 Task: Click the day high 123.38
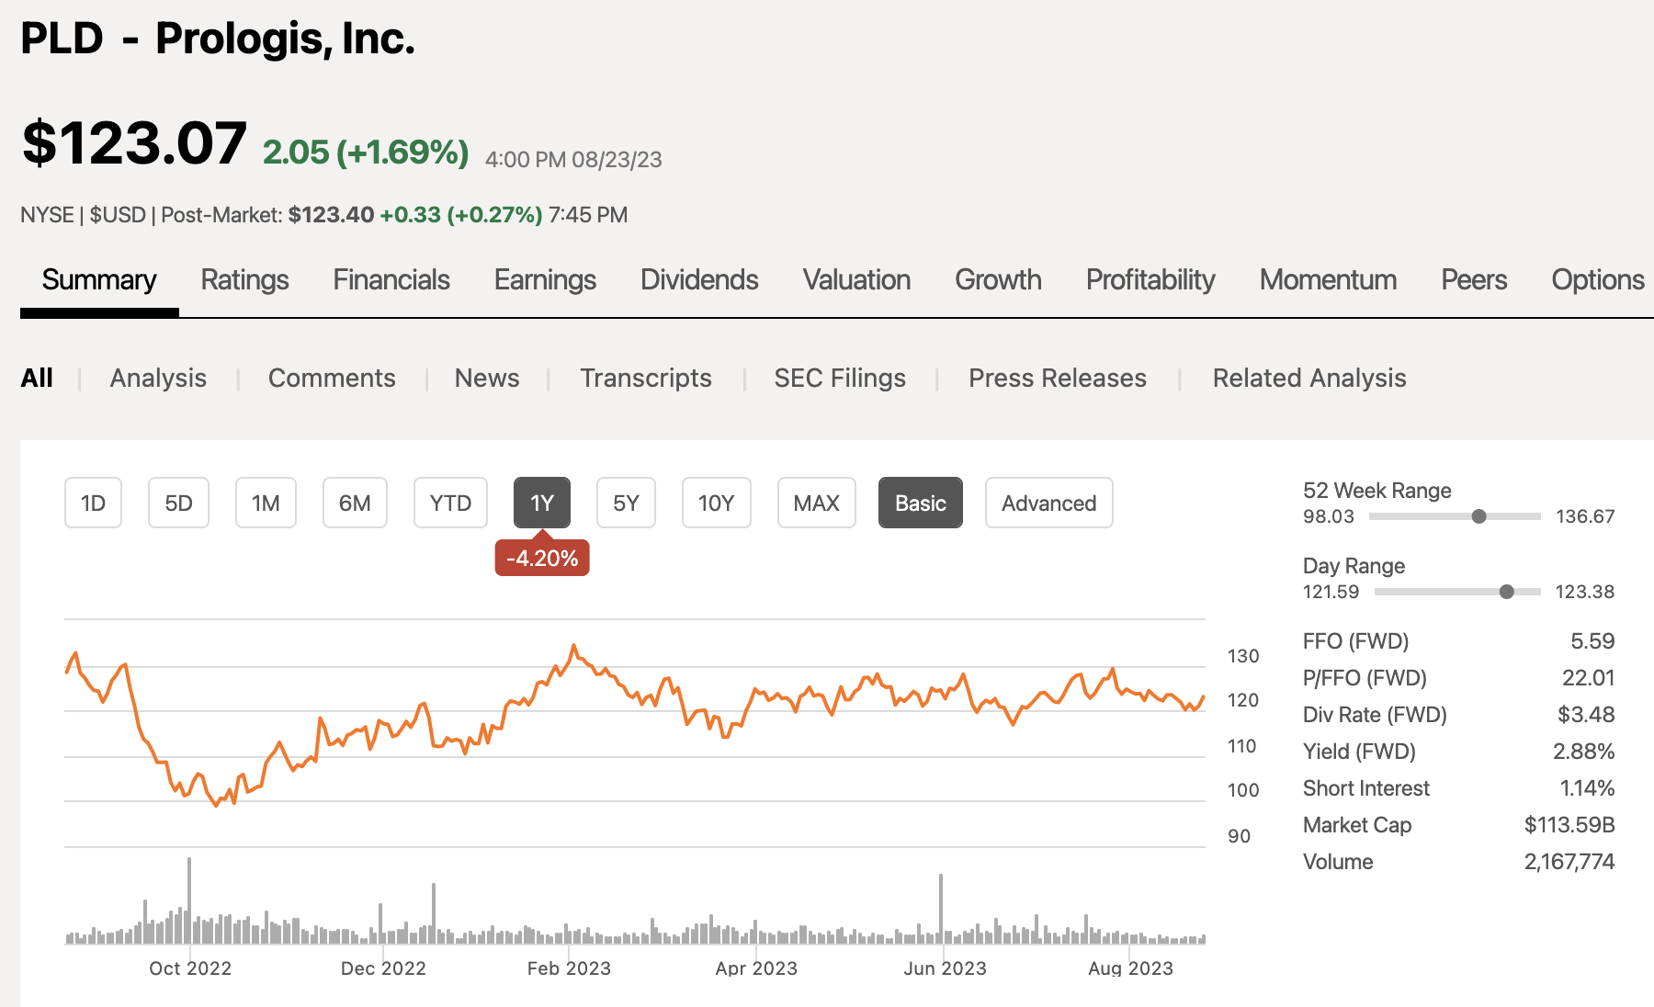click(1584, 592)
